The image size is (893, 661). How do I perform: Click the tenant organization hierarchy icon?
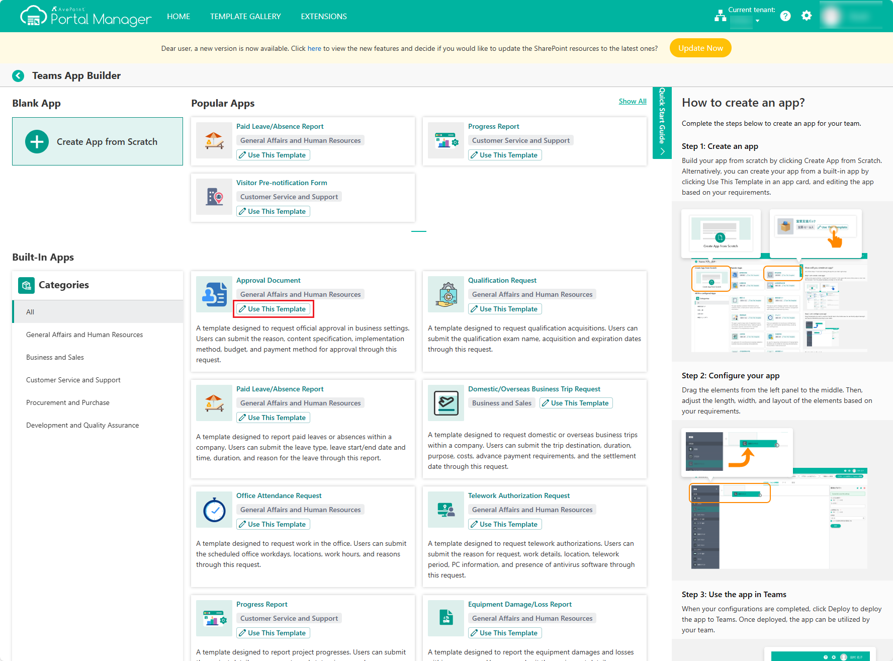tap(720, 16)
